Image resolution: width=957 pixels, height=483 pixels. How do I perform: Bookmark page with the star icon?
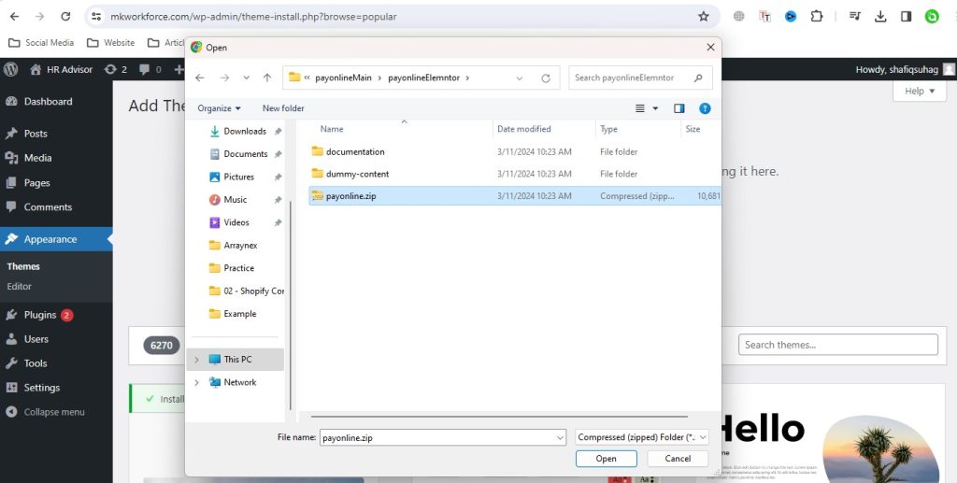[704, 17]
